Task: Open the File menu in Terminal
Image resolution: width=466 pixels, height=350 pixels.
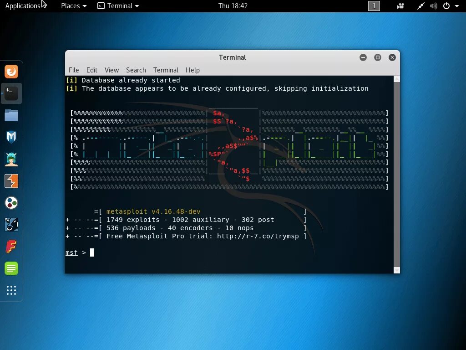Action: 74,70
